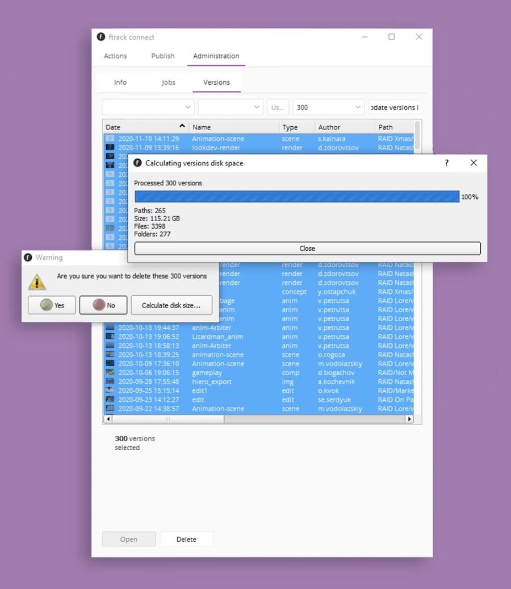This screenshot has width=511, height=589.
Task: Click the Us... user filter field
Action: (278, 107)
